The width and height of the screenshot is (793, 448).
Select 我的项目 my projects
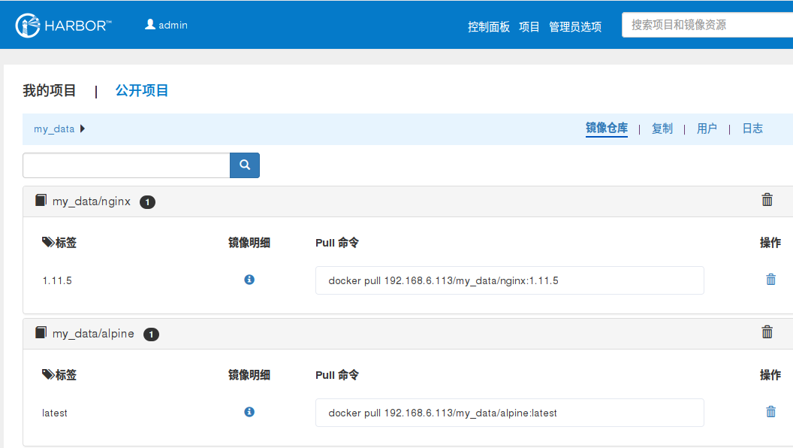(49, 91)
